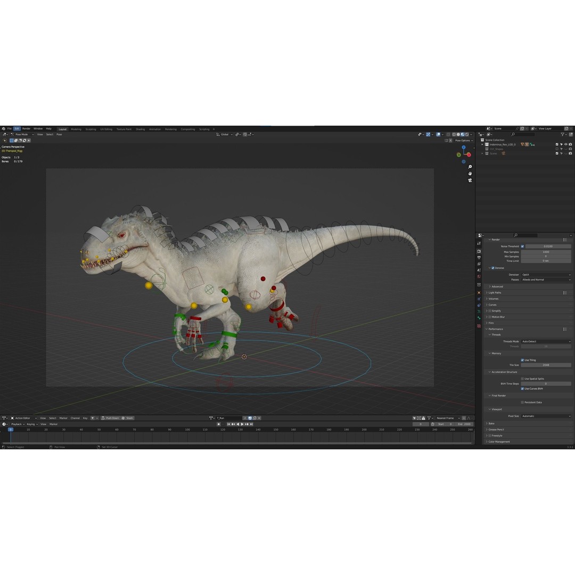Toggle Use Curves BVH checkbox
The width and height of the screenshot is (575, 575).
click(x=522, y=389)
